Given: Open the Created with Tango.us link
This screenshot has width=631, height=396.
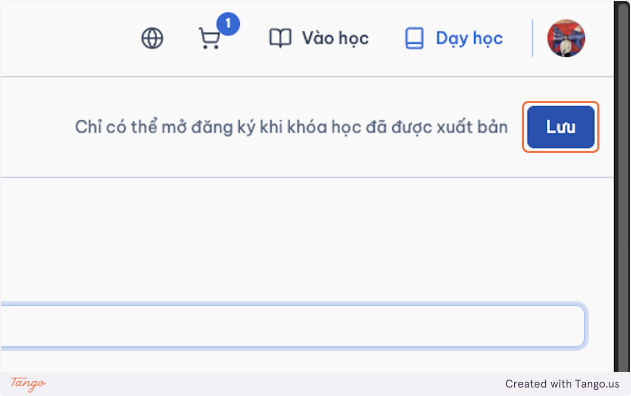Looking at the screenshot, I should click(x=562, y=384).
